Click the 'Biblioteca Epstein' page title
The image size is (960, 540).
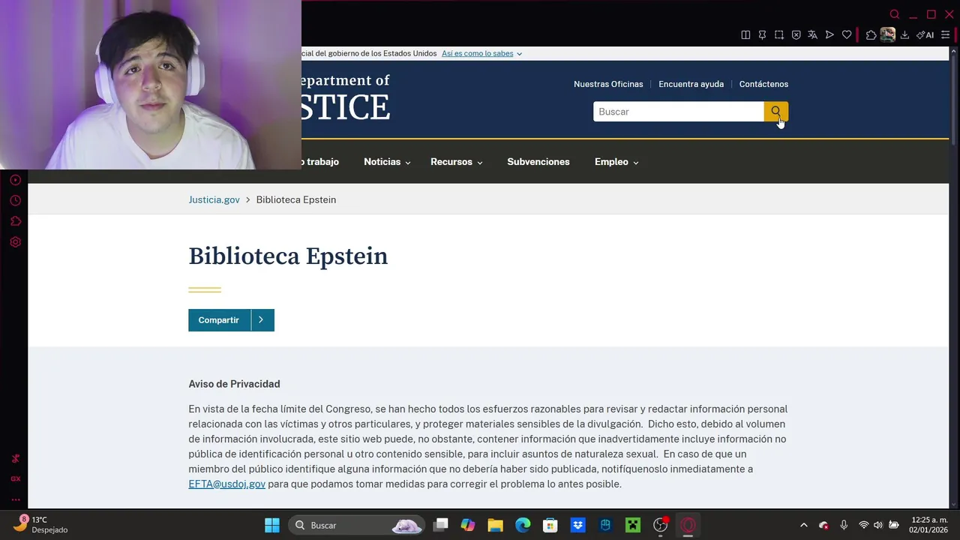coord(288,256)
